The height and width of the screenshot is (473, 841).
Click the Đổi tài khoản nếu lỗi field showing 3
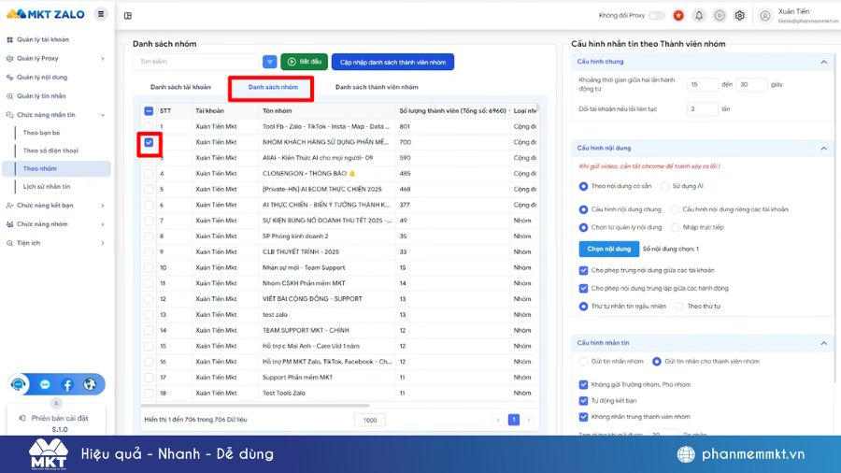point(702,108)
